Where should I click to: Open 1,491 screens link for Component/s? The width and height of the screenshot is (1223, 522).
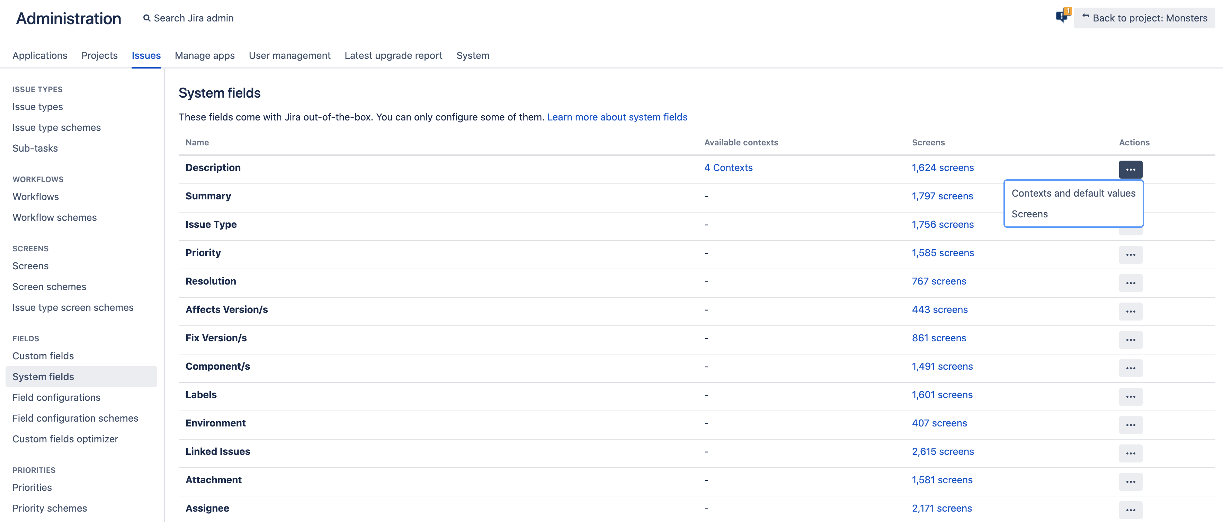942,366
